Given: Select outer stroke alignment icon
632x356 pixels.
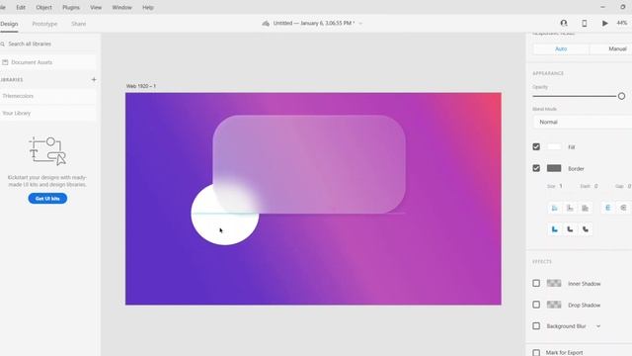Looking at the screenshot, I should click(570, 208).
